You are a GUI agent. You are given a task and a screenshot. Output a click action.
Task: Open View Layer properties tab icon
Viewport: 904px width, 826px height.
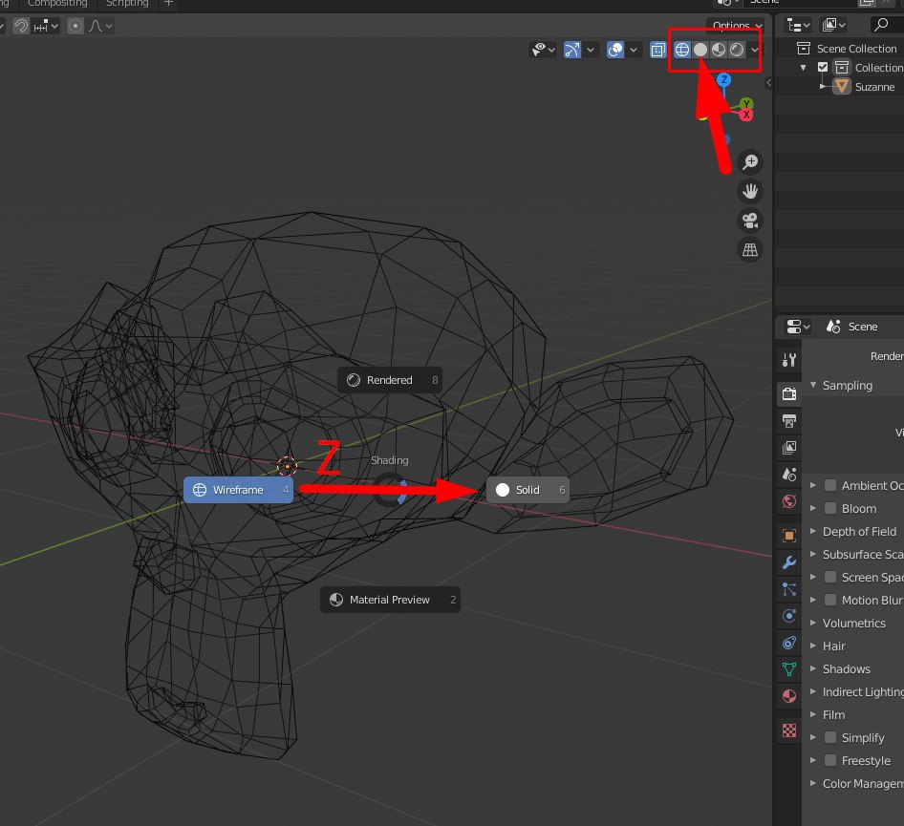(x=789, y=448)
